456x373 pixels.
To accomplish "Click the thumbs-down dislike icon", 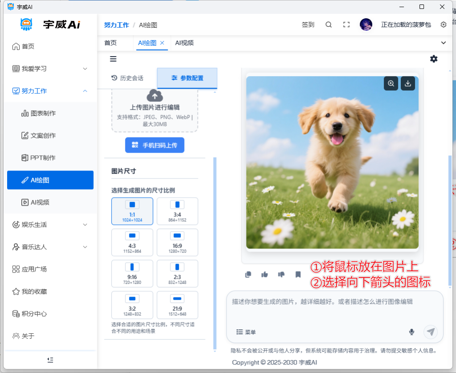I will [x=281, y=274].
